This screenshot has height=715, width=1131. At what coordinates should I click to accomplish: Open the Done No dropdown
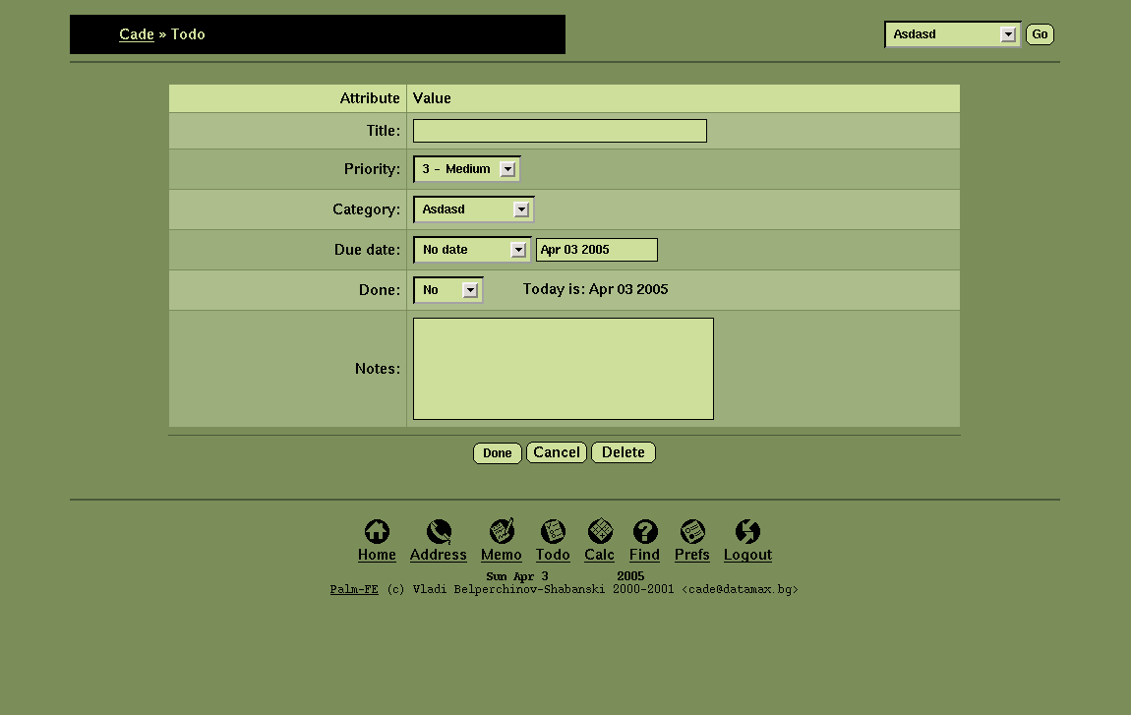tap(447, 290)
